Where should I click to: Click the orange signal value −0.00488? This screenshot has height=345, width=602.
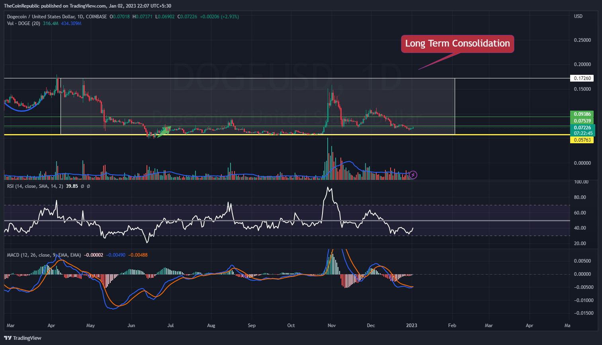(x=138, y=255)
